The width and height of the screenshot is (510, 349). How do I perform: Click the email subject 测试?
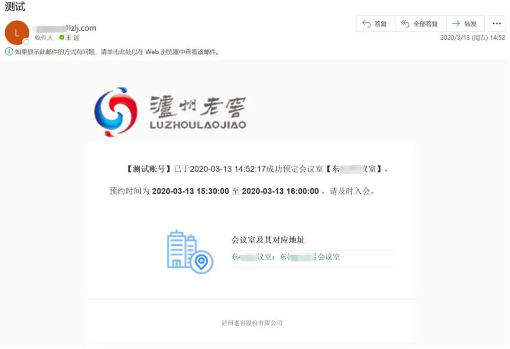pyautogui.click(x=15, y=7)
